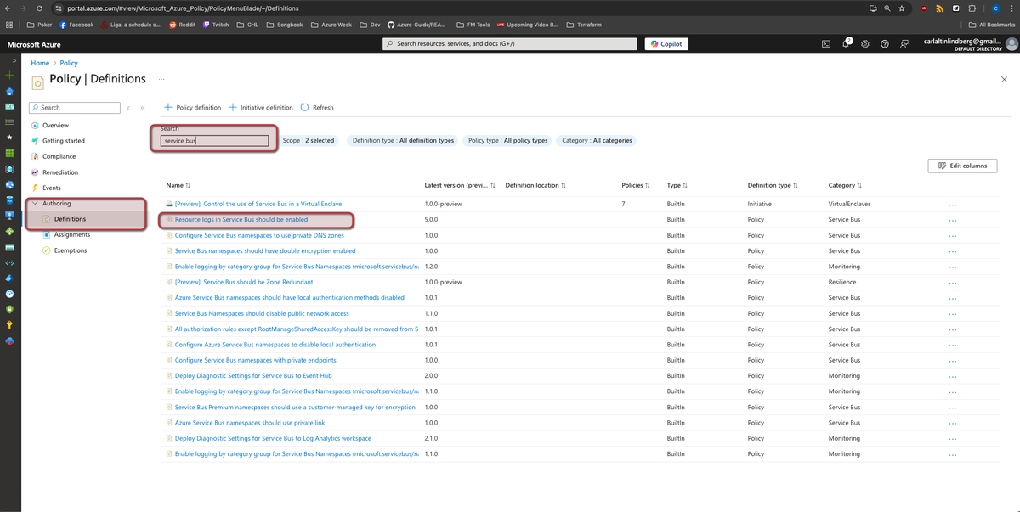
Task: Open the help question mark icon
Action: [885, 43]
